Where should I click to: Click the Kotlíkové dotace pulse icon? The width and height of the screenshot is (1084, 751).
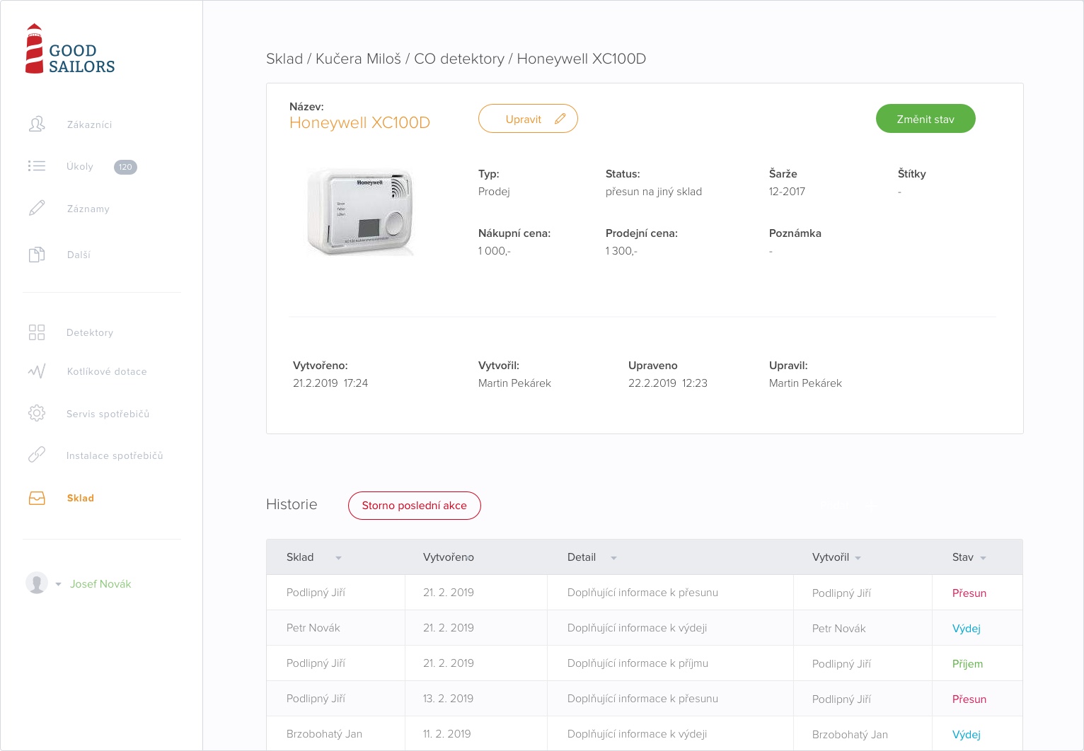[37, 371]
